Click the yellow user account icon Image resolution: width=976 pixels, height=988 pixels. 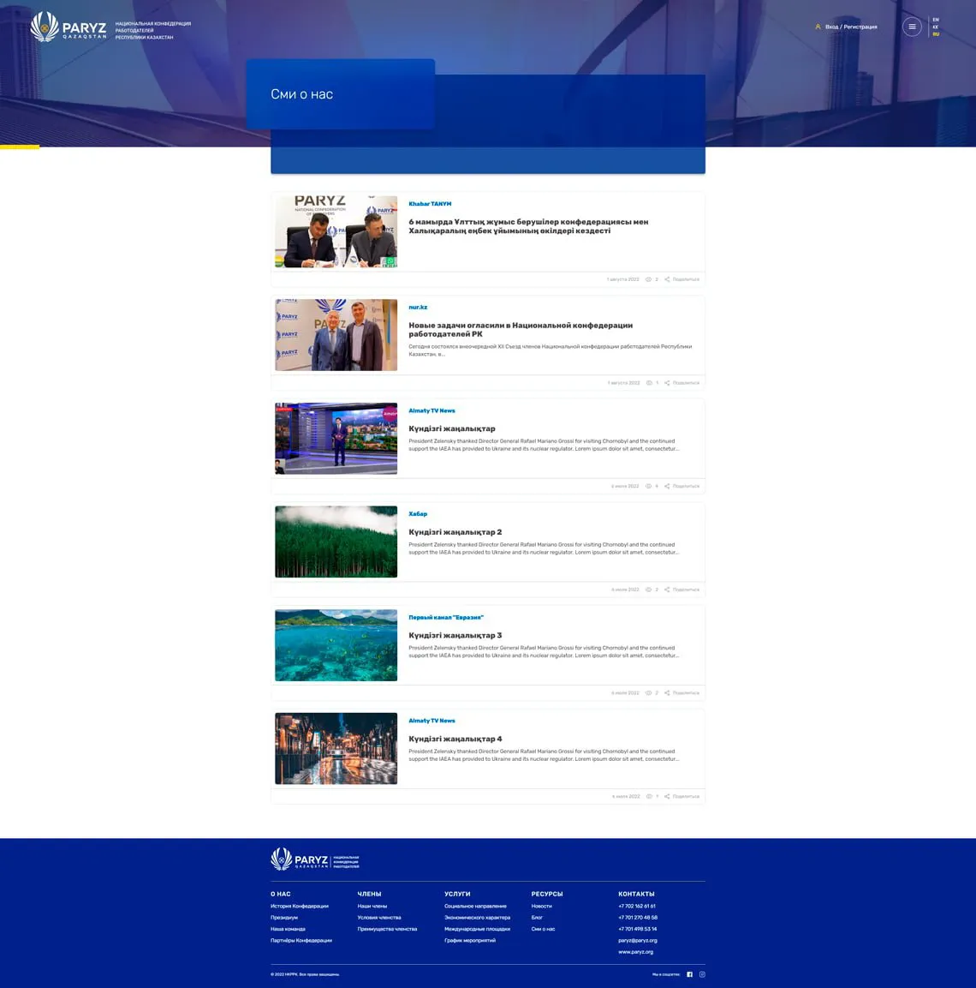(818, 27)
